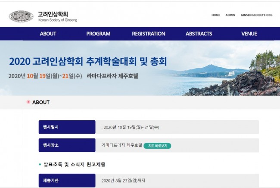The image size is (280, 188).
Task: Click the 제출기한 label cell
Action: (x=67, y=181)
